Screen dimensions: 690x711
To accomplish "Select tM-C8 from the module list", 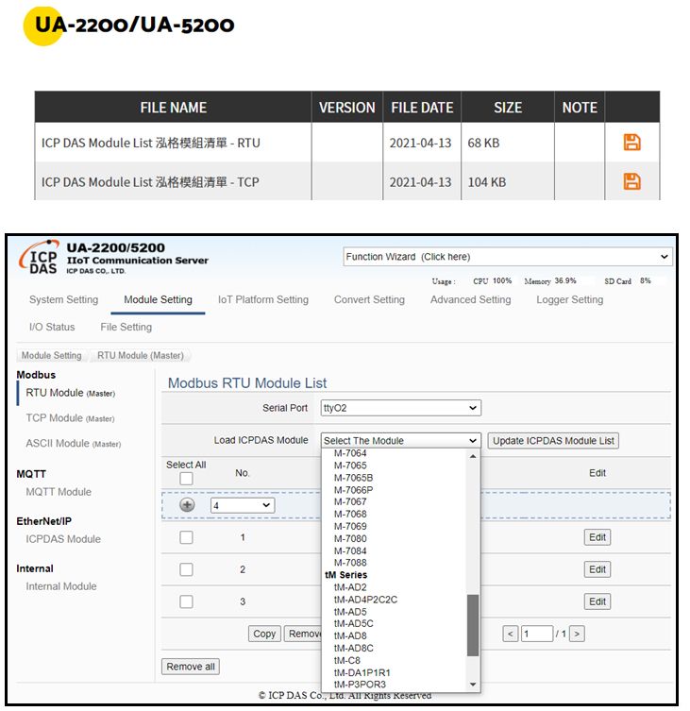I will tap(346, 660).
